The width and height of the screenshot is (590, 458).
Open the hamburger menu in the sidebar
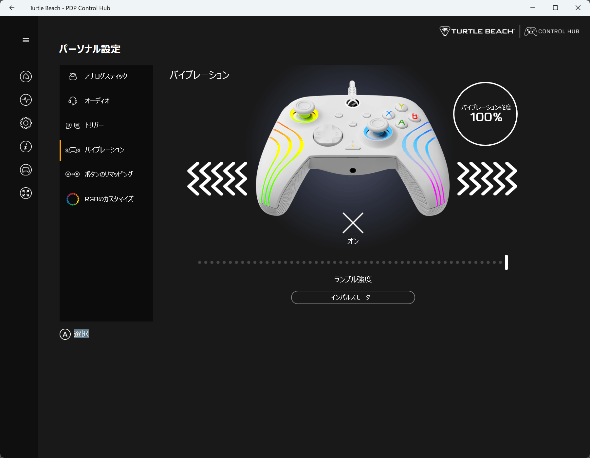26,40
